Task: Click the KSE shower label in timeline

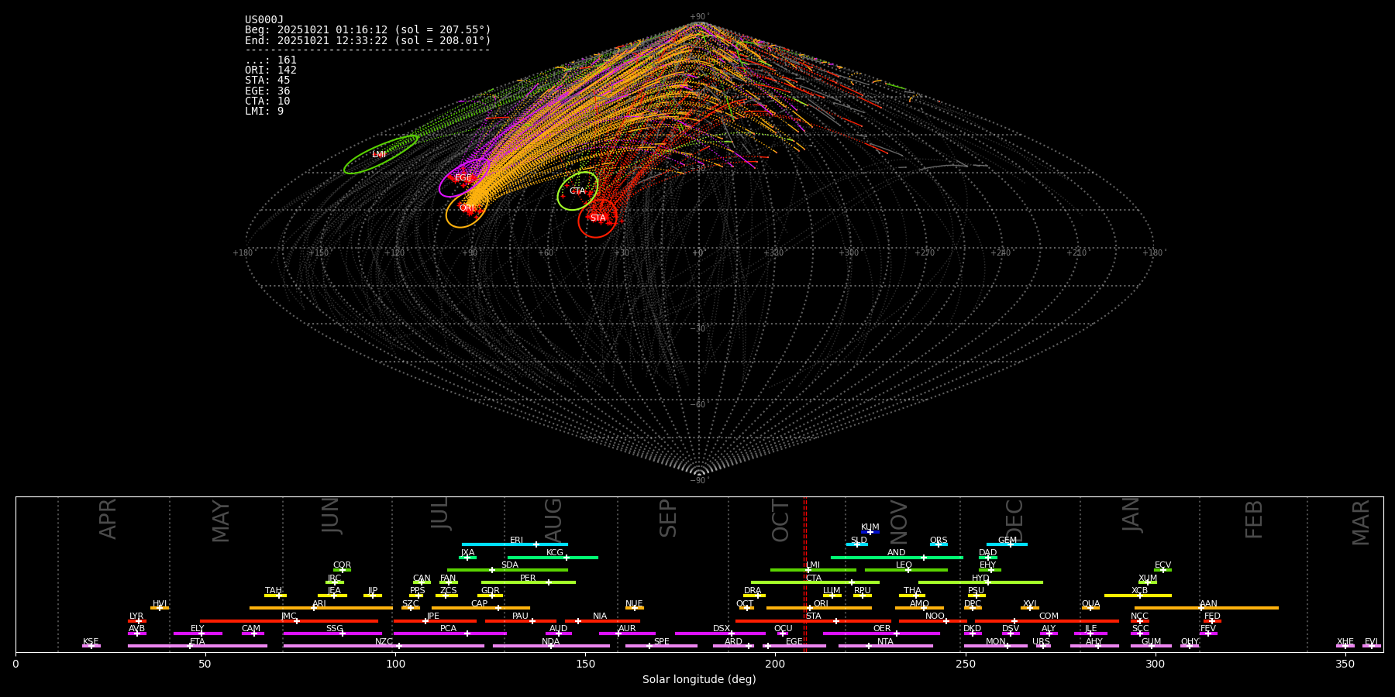Action: [x=91, y=642]
